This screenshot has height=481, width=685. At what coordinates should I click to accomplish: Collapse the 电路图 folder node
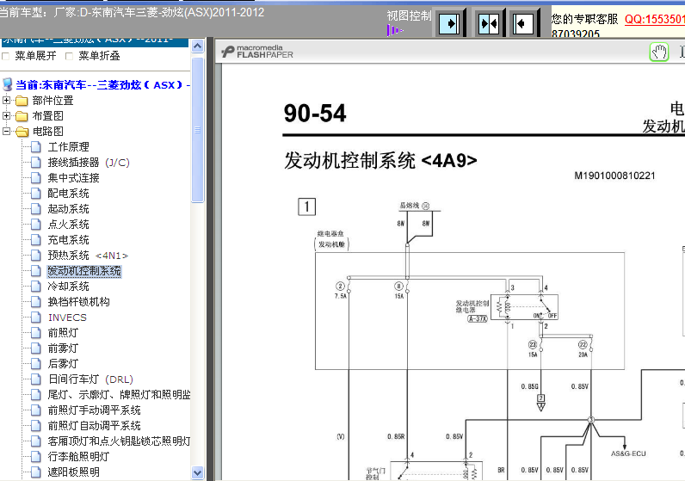click(x=6, y=131)
